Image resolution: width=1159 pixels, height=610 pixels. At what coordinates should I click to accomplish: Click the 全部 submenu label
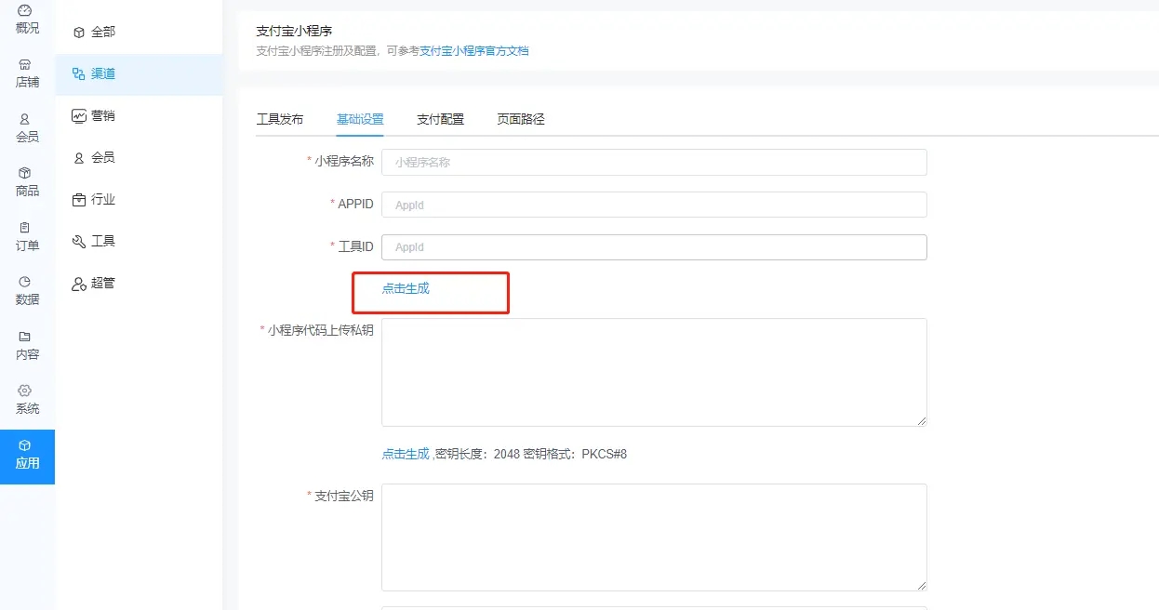(103, 32)
